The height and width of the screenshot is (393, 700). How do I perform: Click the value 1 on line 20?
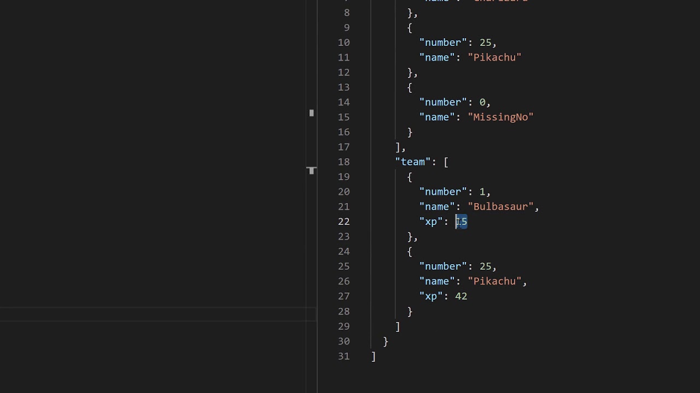pos(482,192)
